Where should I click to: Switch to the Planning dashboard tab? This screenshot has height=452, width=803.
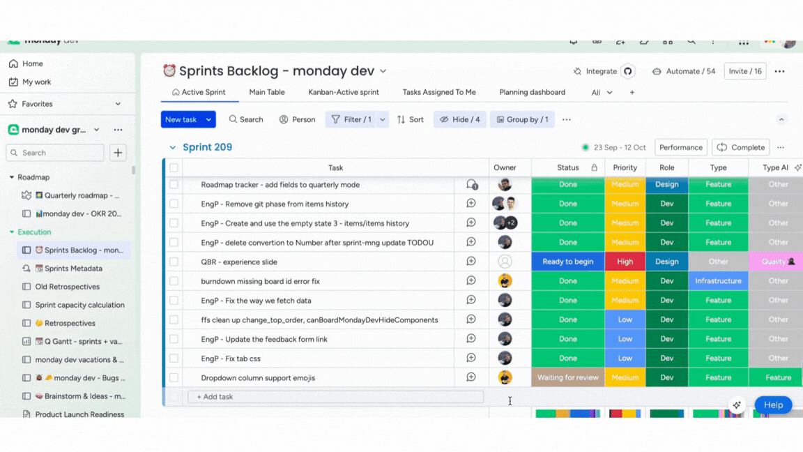click(532, 93)
